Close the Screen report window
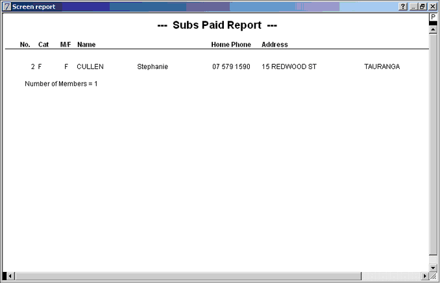 433,6
